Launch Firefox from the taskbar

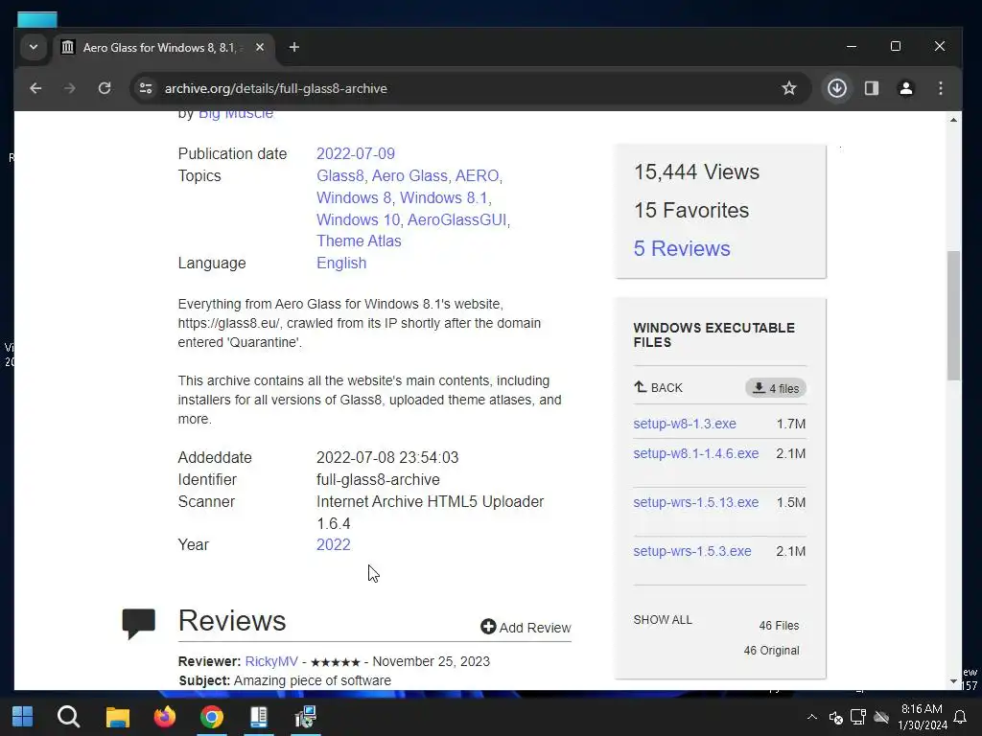165,717
